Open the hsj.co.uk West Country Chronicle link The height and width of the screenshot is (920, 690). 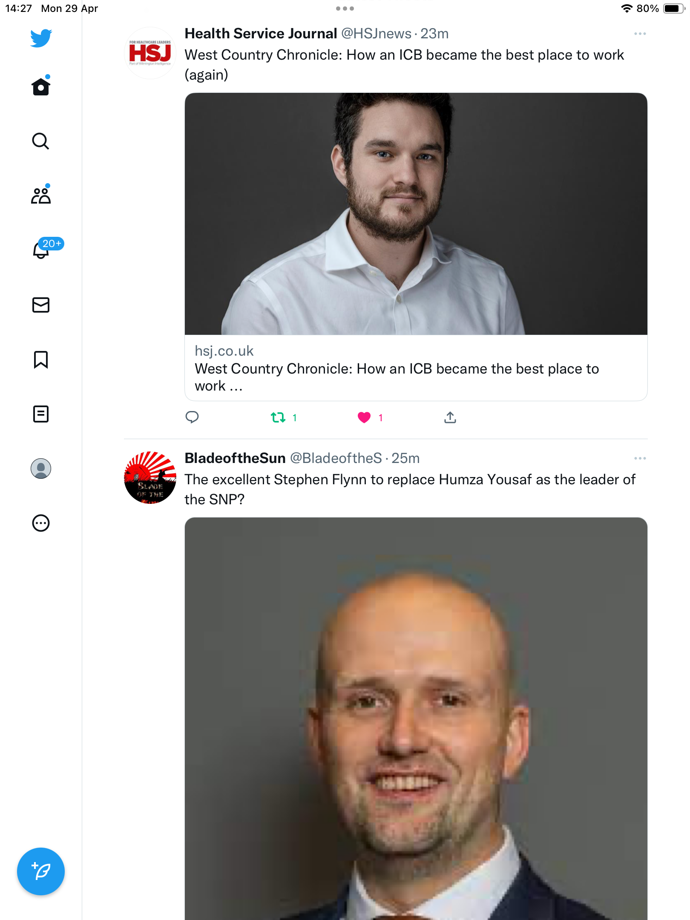416,368
